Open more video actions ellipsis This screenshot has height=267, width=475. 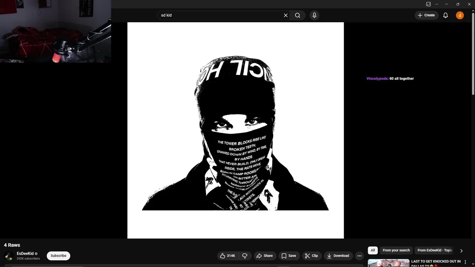pyautogui.click(x=359, y=256)
